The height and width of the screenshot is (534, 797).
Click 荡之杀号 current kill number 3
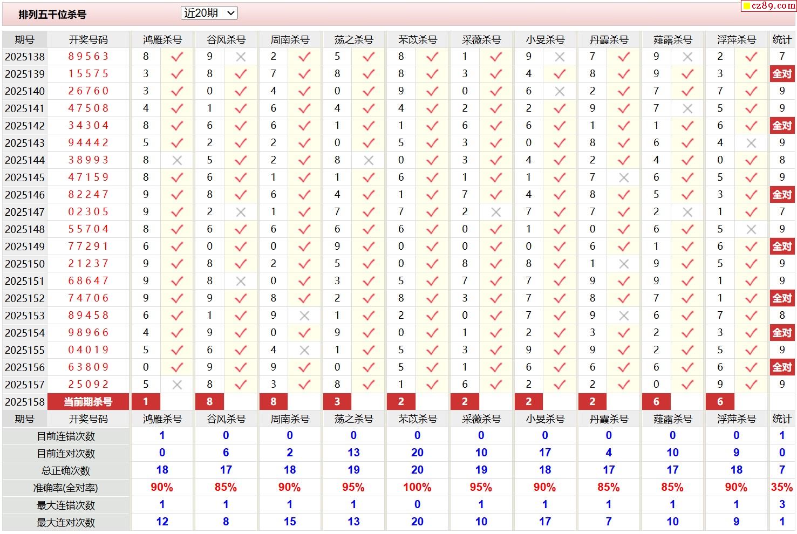tap(337, 402)
